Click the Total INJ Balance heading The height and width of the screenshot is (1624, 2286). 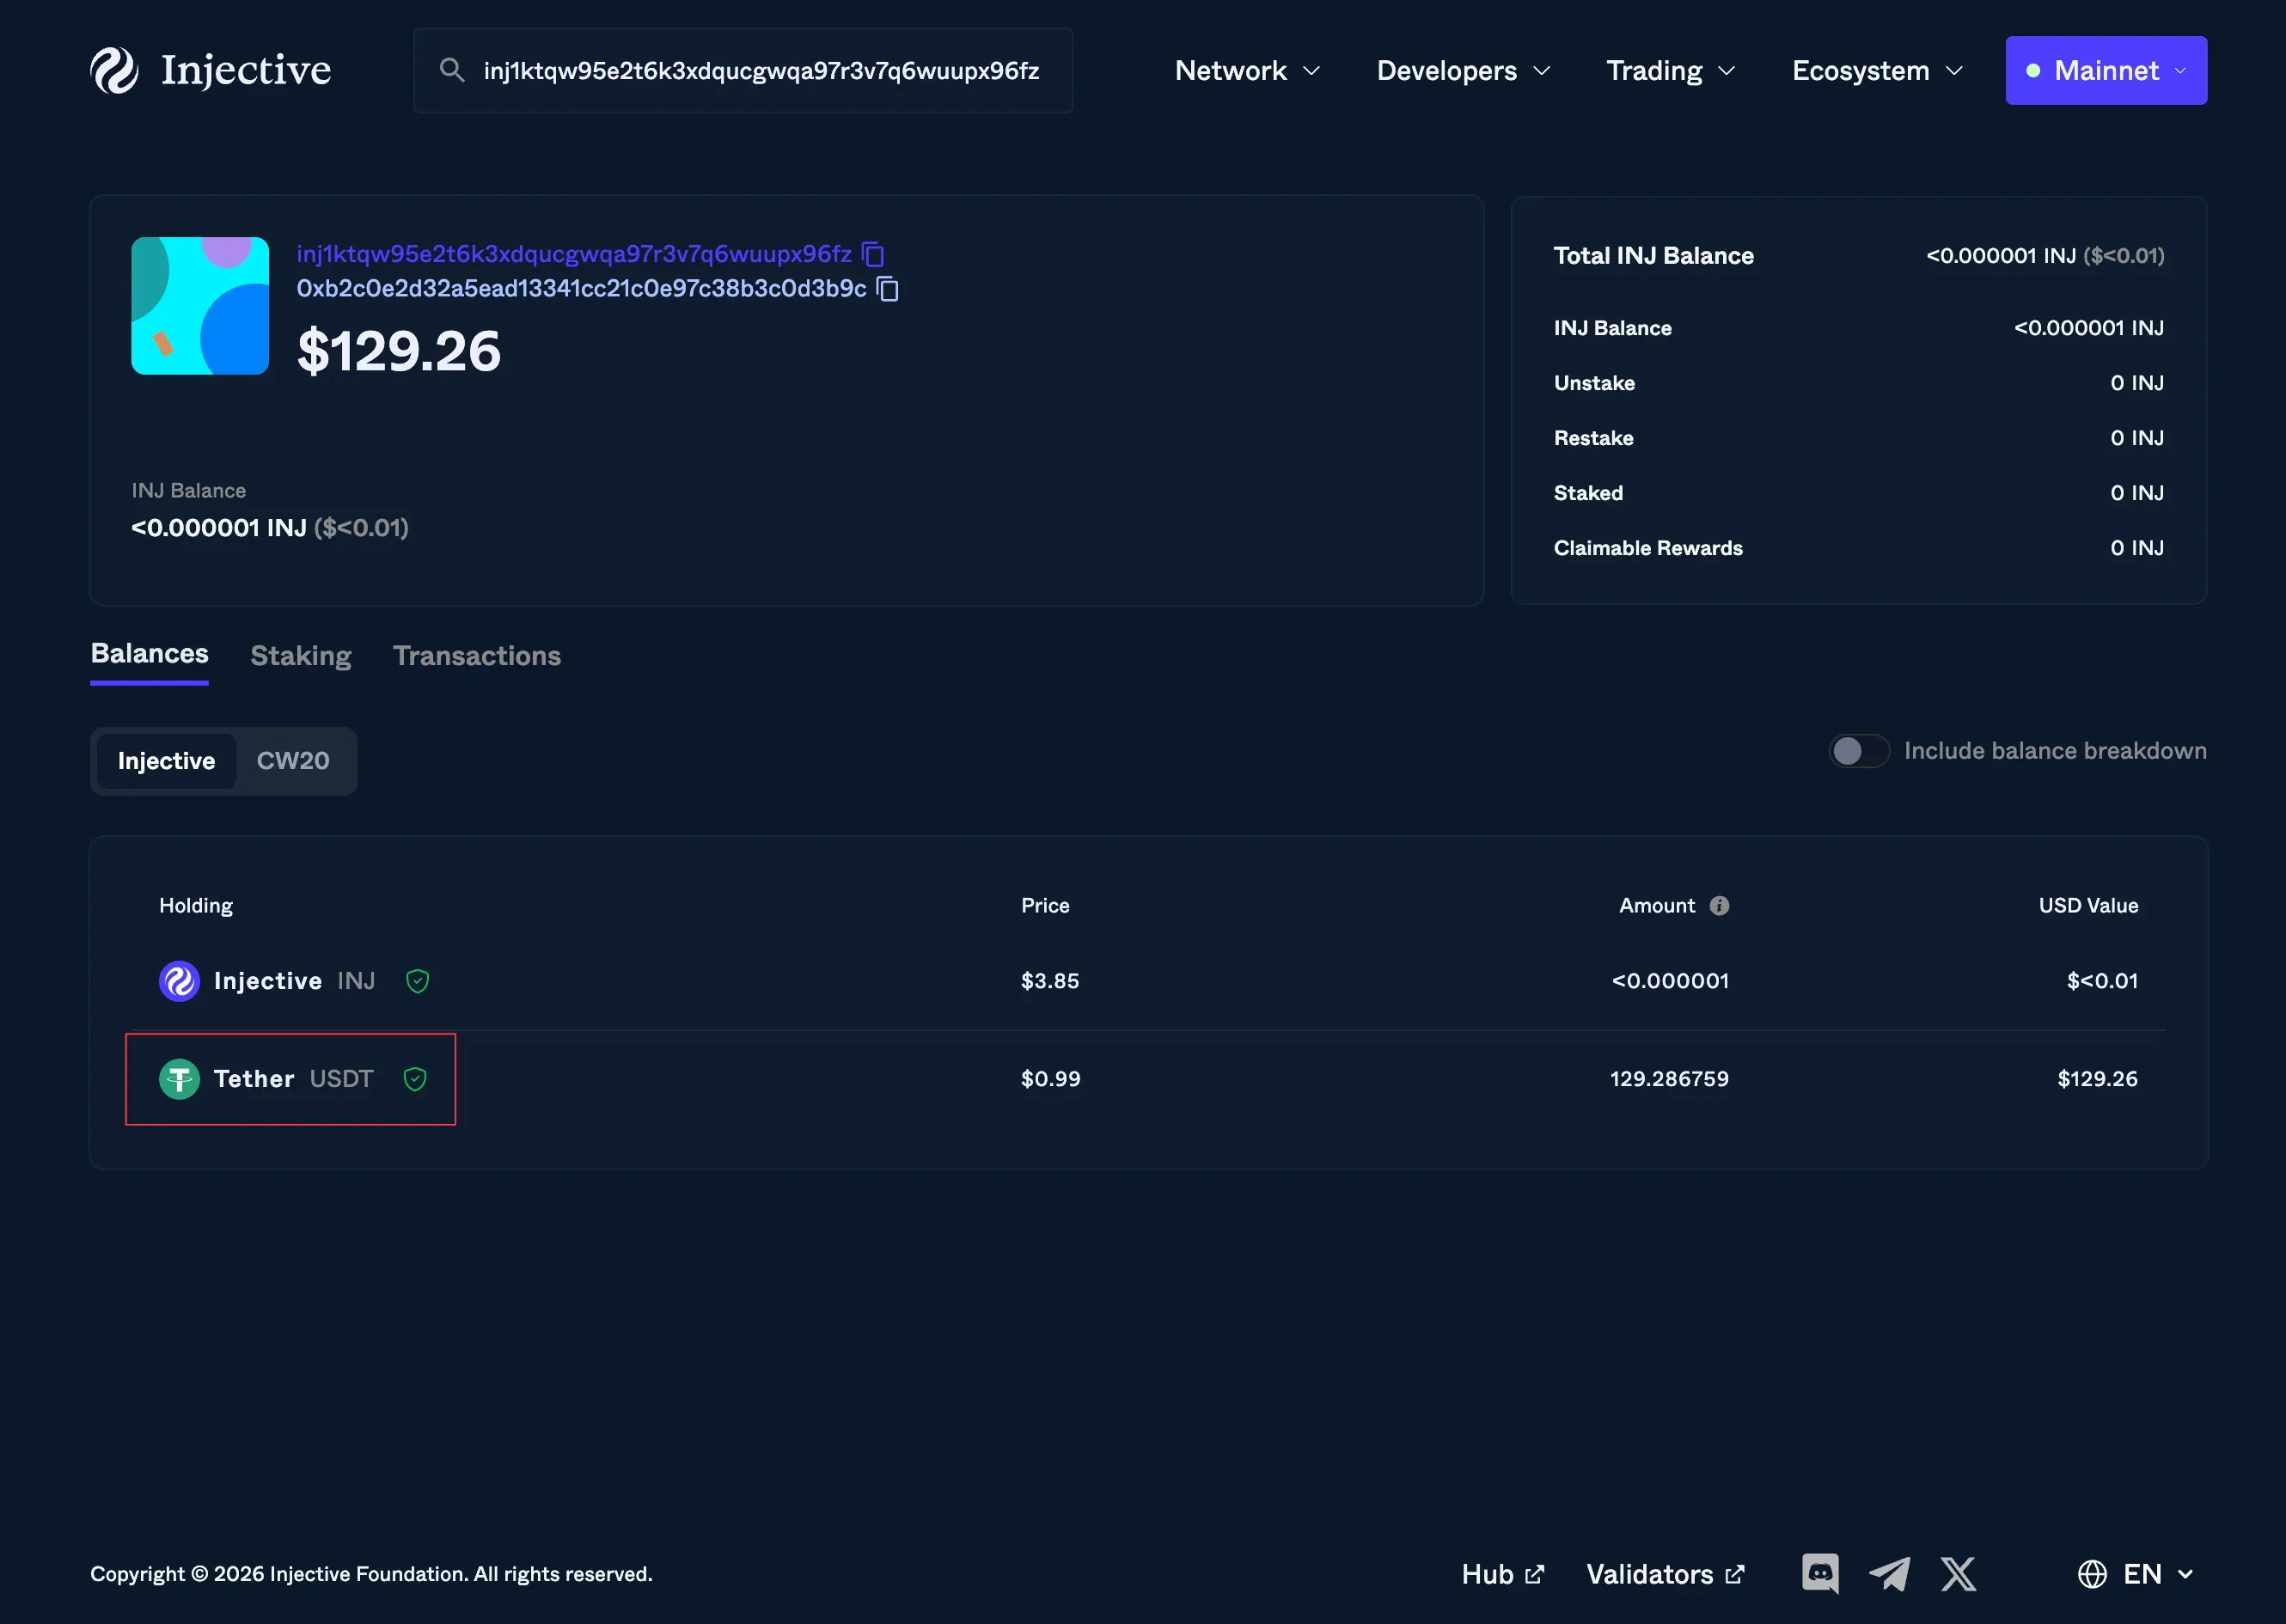coord(1653,256)
